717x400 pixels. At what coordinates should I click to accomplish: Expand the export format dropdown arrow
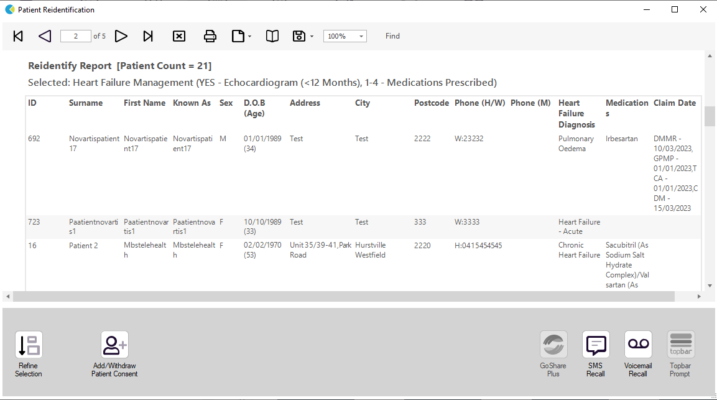coord(312,37)
